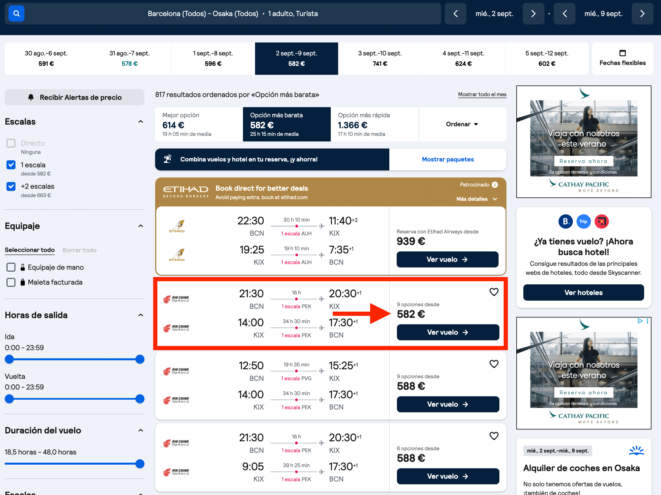
Task: Collapse the Duración del vuelo section
Action: click(140, 430)
